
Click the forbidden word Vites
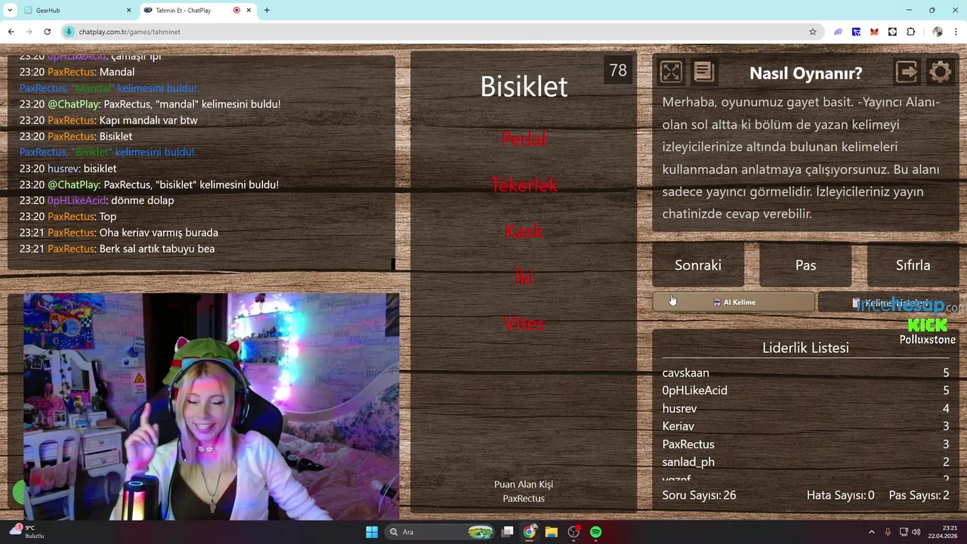524,323
